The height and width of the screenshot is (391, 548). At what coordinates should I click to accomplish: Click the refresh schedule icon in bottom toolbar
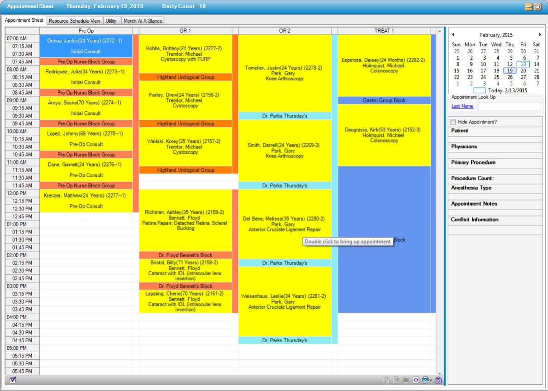pyautogui.click(x=415, y=380)
